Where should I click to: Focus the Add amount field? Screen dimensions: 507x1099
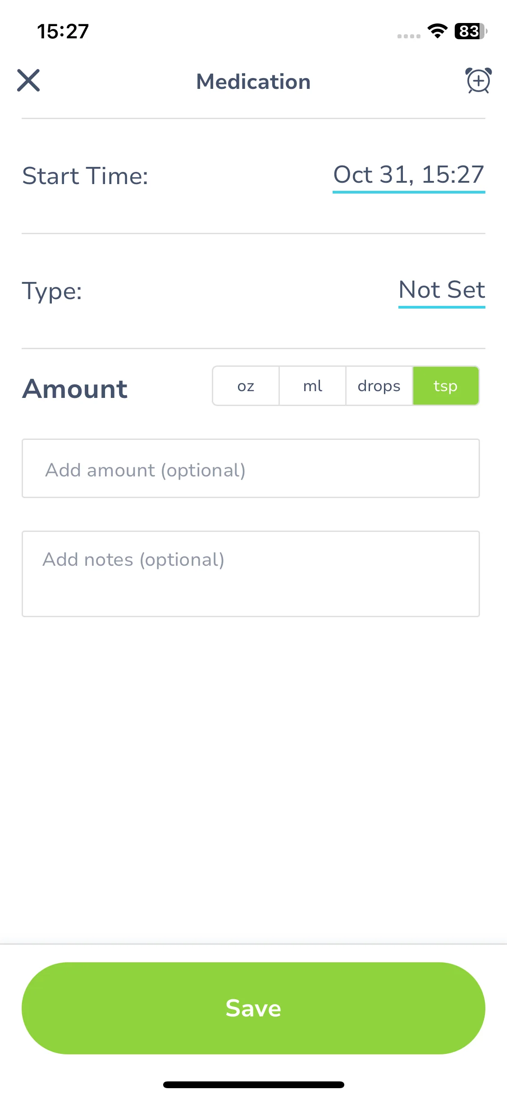pos(251,468)
